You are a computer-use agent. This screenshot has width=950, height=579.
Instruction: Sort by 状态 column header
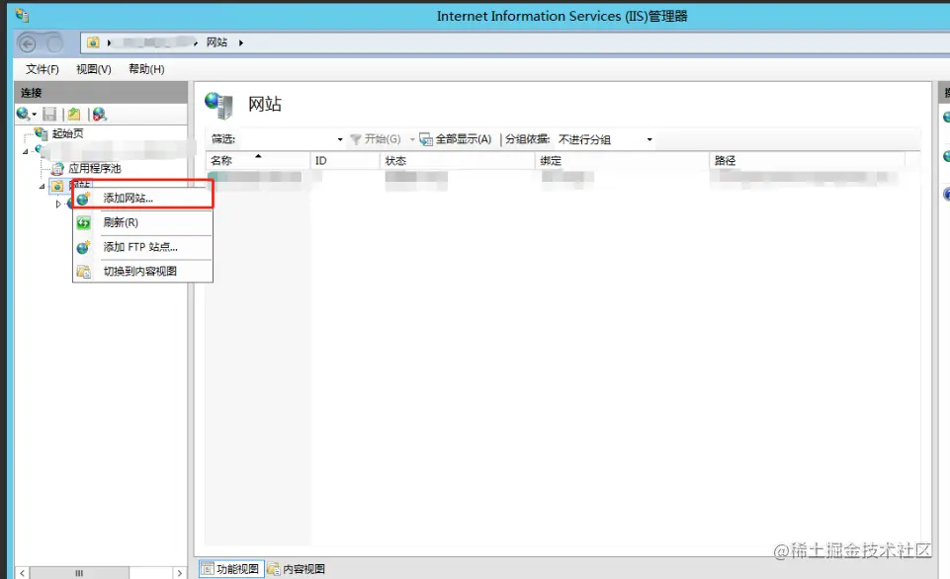pos(458,160)
